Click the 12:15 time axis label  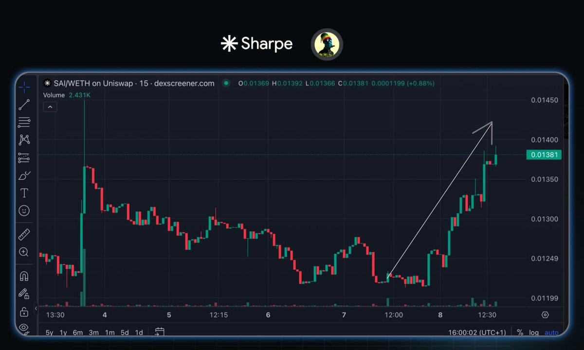click(219, 315)
